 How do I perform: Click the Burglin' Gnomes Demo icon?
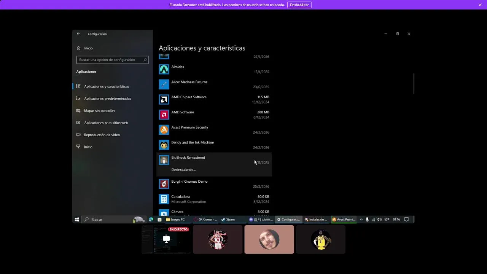(164, 184)
